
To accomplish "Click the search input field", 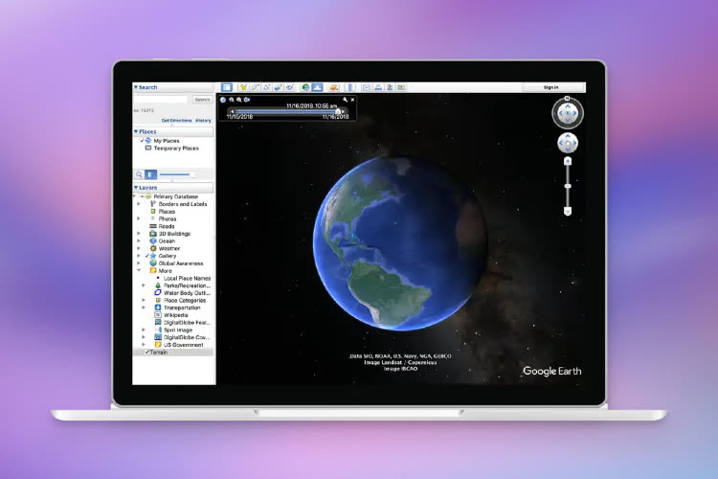I will coord(161,99).
